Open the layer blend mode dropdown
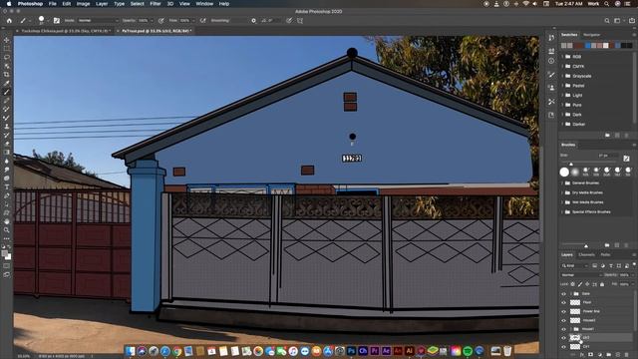This screenshot has width=638, height=359. [582, 275]
